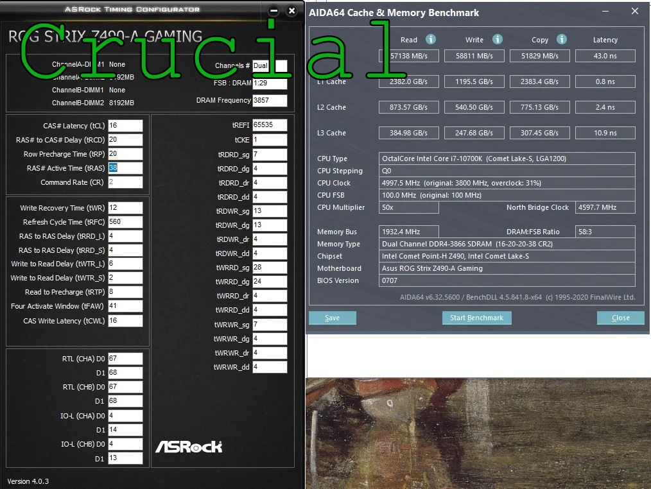This screenshot has height=489, width=651.
Task: Click the North Bridge Clock value 4597.7 MHz
Action: pos(605,207)
